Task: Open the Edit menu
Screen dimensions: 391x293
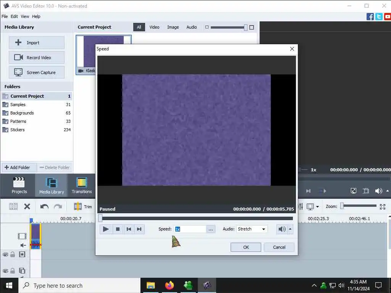Action: point(14,16)
